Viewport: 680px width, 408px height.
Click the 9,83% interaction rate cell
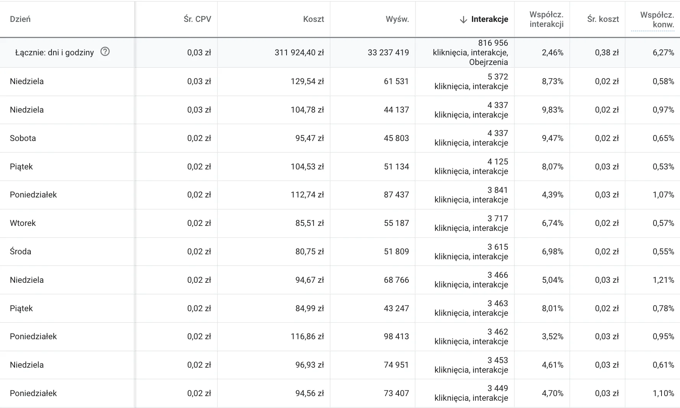click(x=552, y=110)
